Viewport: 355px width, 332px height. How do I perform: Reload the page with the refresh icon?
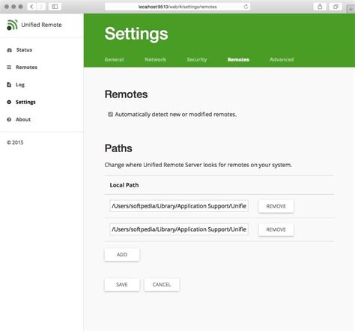(246, 7)
